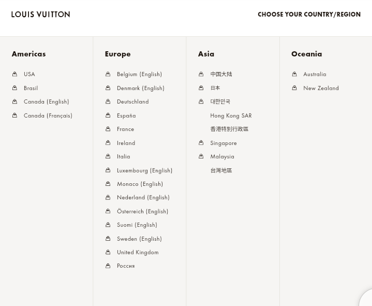Choose Luxembourg (English) region
This screenshot has width=372, height=306.
tap(144, 170)
